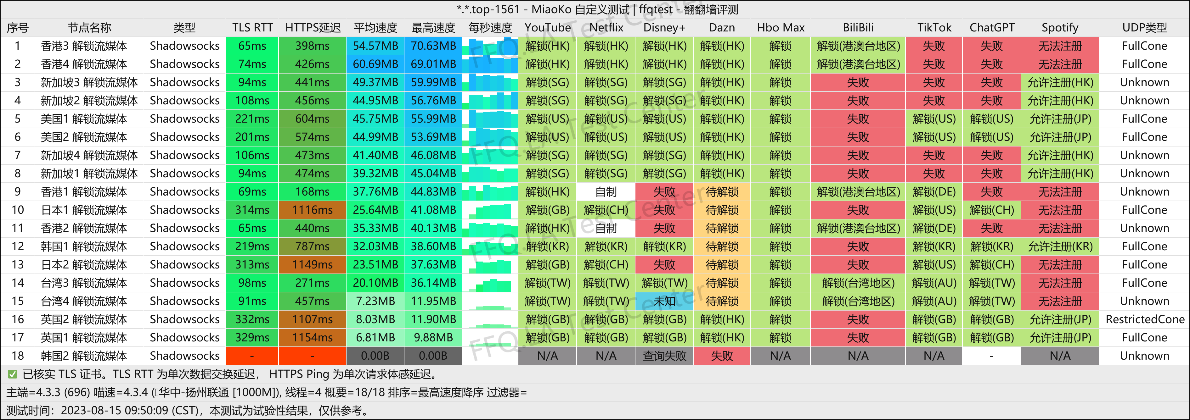Click the HTTPS延迟 column header

tap(313, 28)
